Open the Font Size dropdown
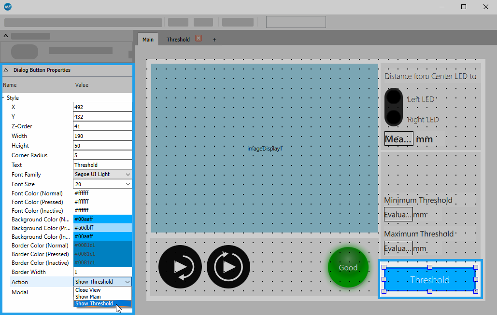 coord(102,184)
